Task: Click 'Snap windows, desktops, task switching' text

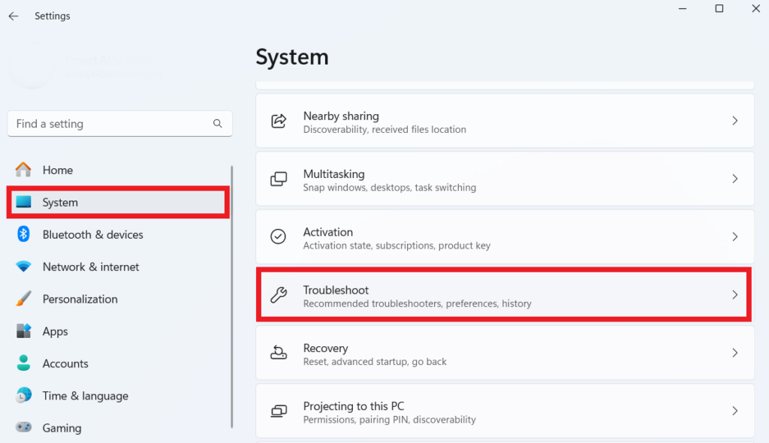Action: point(390,188)
